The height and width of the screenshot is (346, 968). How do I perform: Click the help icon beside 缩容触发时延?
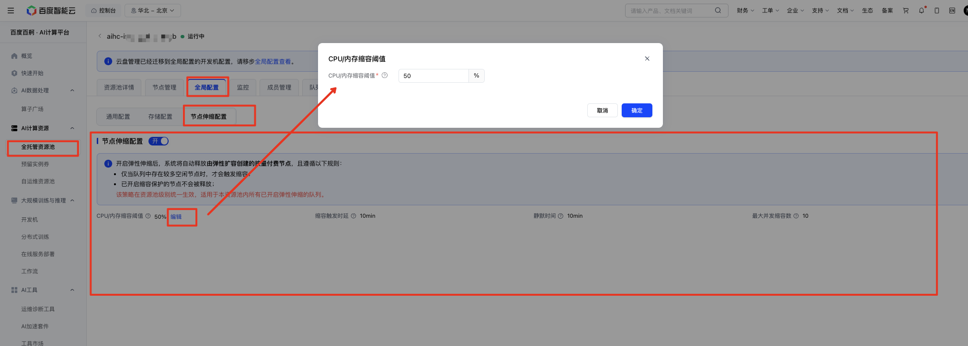coord(353,216)
